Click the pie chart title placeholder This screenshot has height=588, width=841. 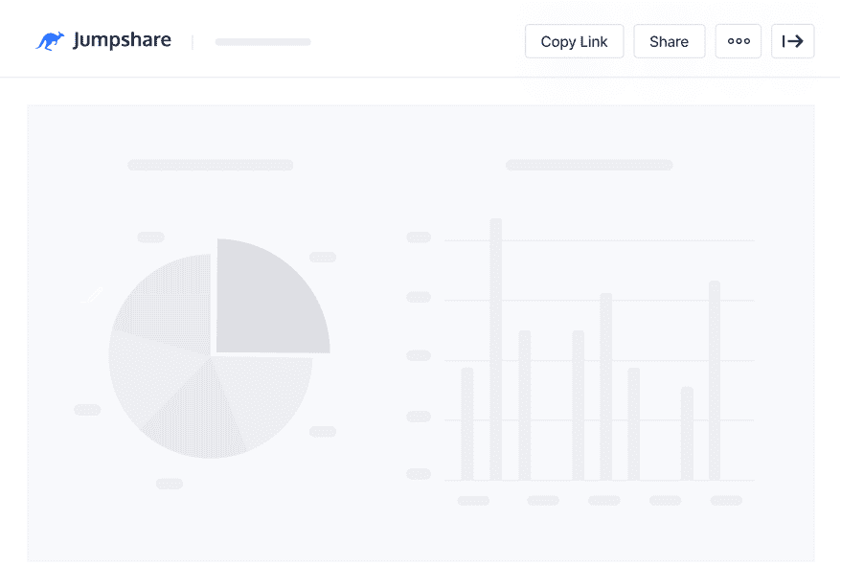pos(211,165)
